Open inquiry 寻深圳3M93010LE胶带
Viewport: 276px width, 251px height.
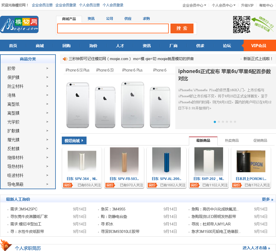(120, 231)
